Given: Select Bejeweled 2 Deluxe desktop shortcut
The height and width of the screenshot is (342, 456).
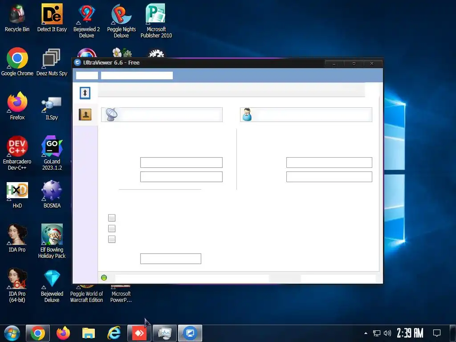Looking at the screenshot, I should [x=87, y=21].
